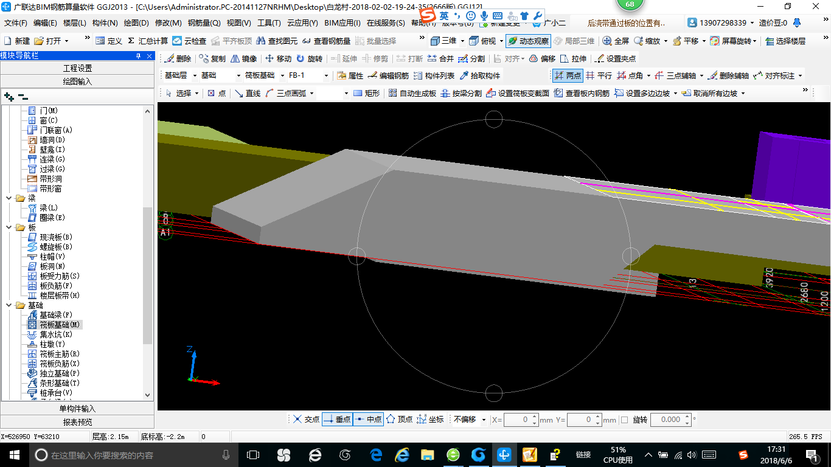The image size is (831, 467).
Task: Click the 工程设置 panel button
Action: pos(77,68)
